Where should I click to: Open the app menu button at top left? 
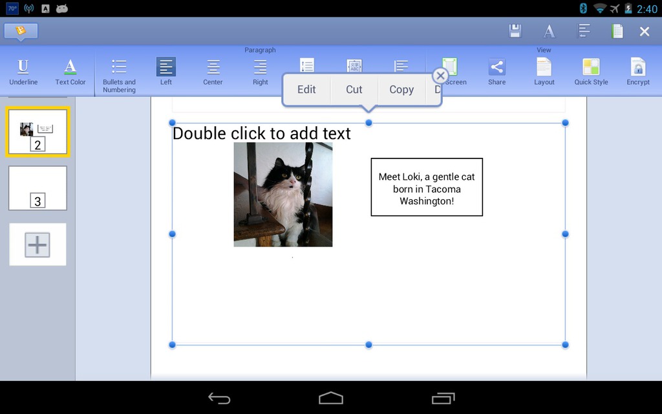[x=21, y=31]
